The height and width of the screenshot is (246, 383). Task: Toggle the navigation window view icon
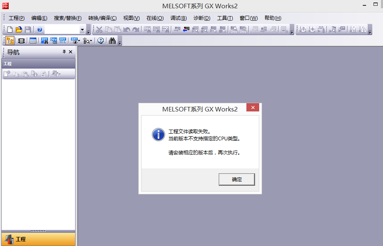coord(10,40)
